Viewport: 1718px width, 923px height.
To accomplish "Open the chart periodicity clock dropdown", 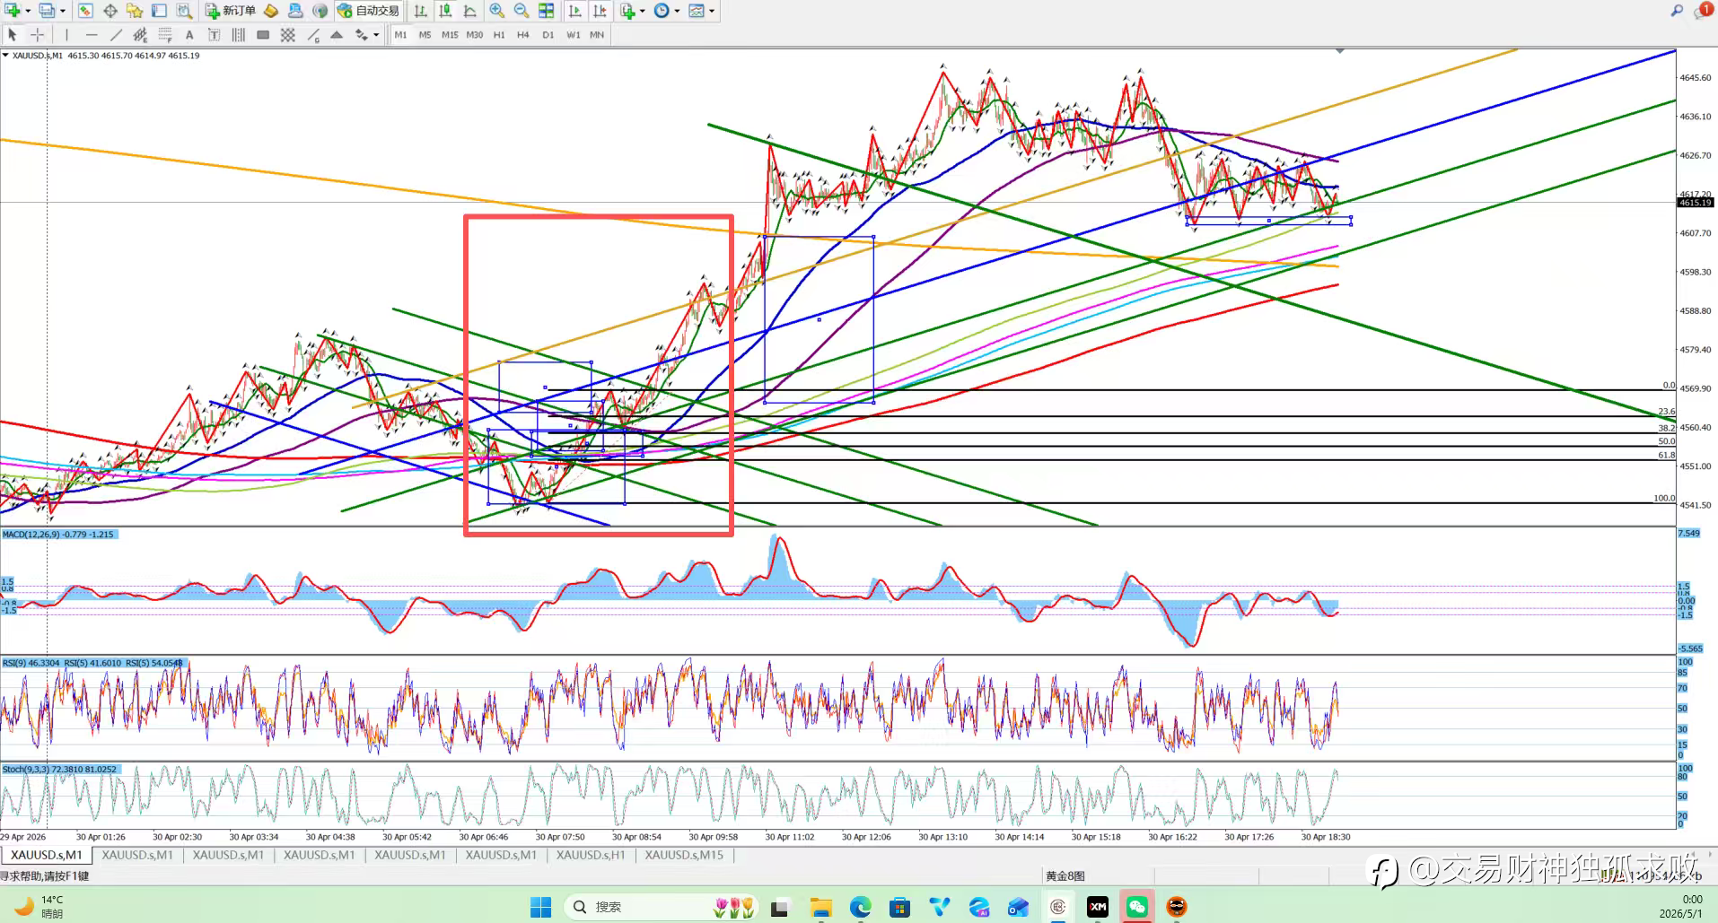I will coord(677,11).
